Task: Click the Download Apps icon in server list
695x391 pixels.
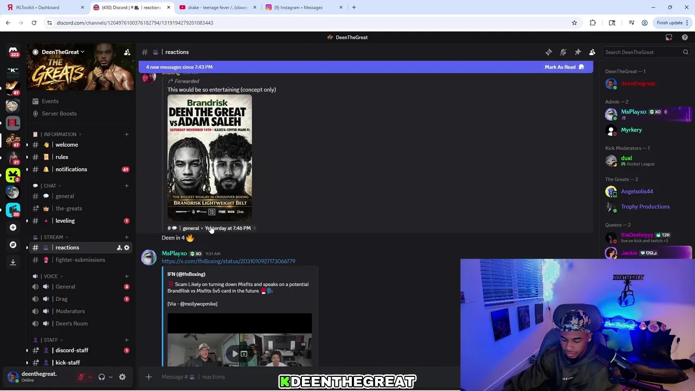Action: coord(13,262)
